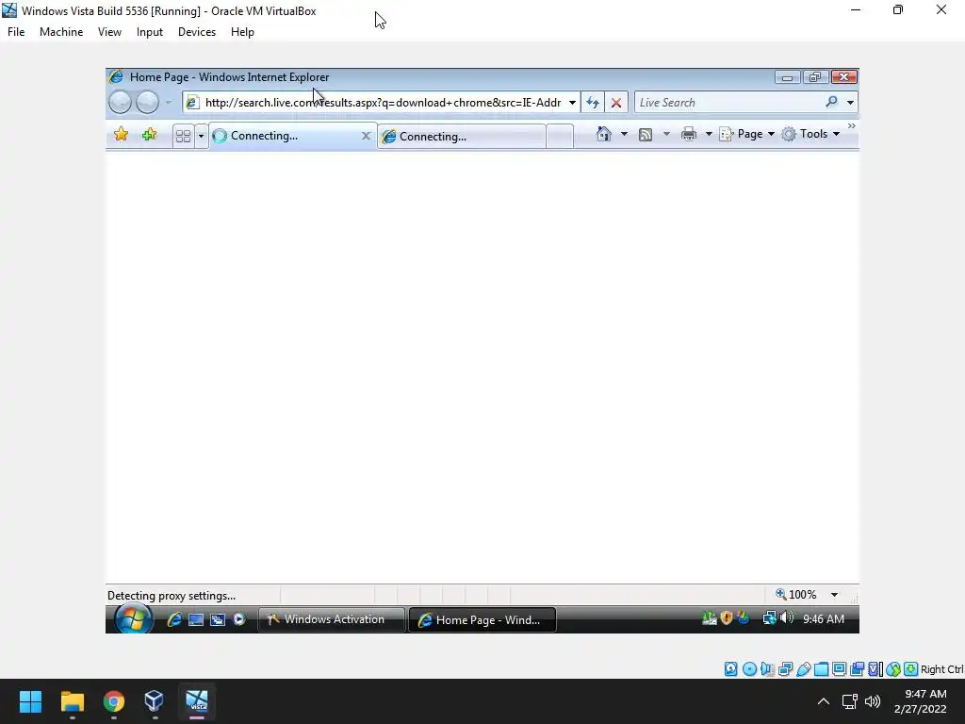The height and width of the screenshot is (724, 965).
Task: Click the RSS feeds icon
Action: [x=645, y=134]
